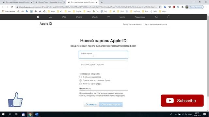This screenshot has width=209, height=117.
Task: Click the thumbs-up like graphic
Action: (15, 100)
